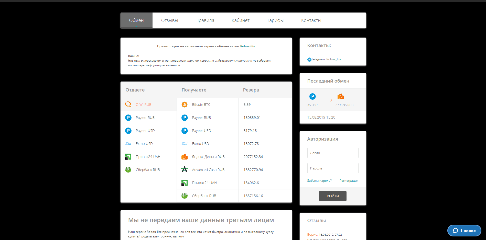Select the Приват24 UAH icon

click(x=128, y=156)
